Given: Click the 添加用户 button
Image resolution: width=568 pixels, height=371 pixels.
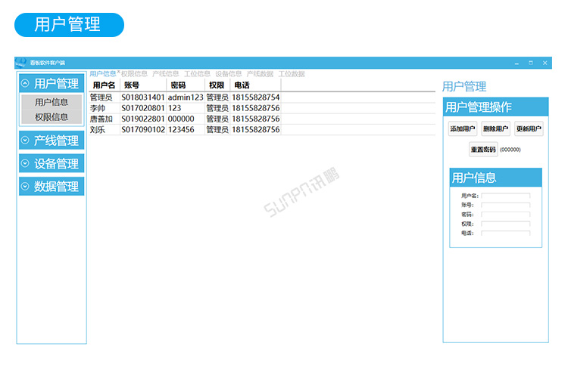Looking at the screenshot, I should click(x=463, y=129).
